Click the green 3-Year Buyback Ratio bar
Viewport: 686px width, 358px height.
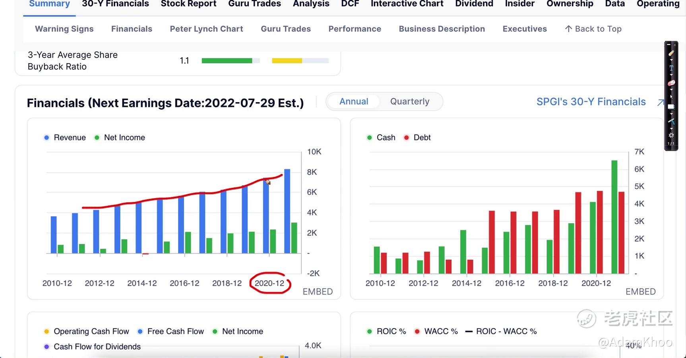coord(227,61)
